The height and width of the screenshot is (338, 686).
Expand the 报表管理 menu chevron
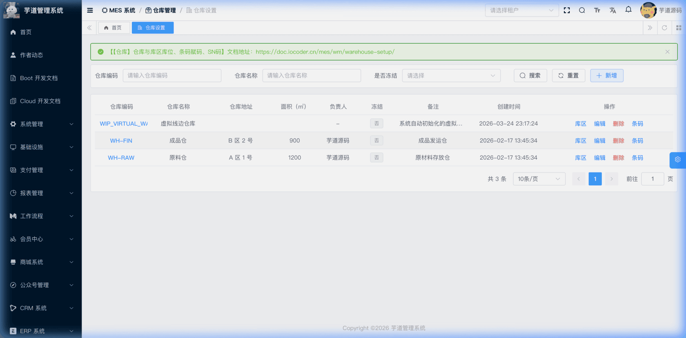pyautogui.click(x=71, y=193)
